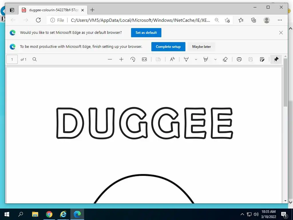This screenshot has height=220, width=293.
Task: Click the address bar file path
Action: [x=140, y=20]
